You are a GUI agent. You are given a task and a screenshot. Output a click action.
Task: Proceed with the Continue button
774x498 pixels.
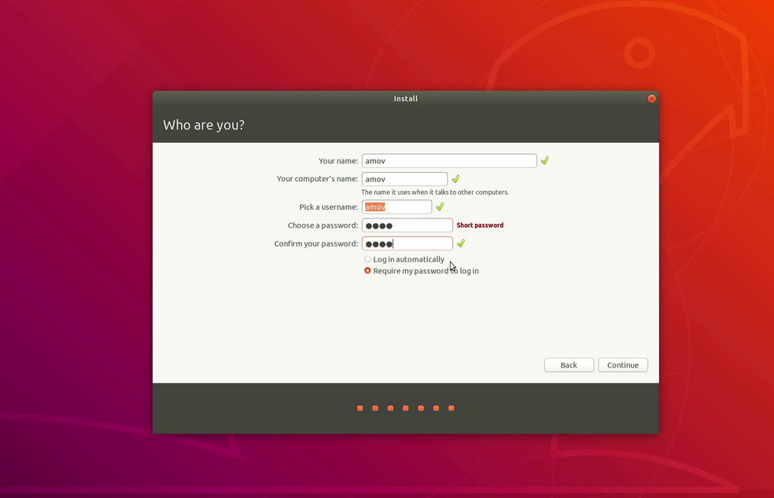click(x=622, y=365)
